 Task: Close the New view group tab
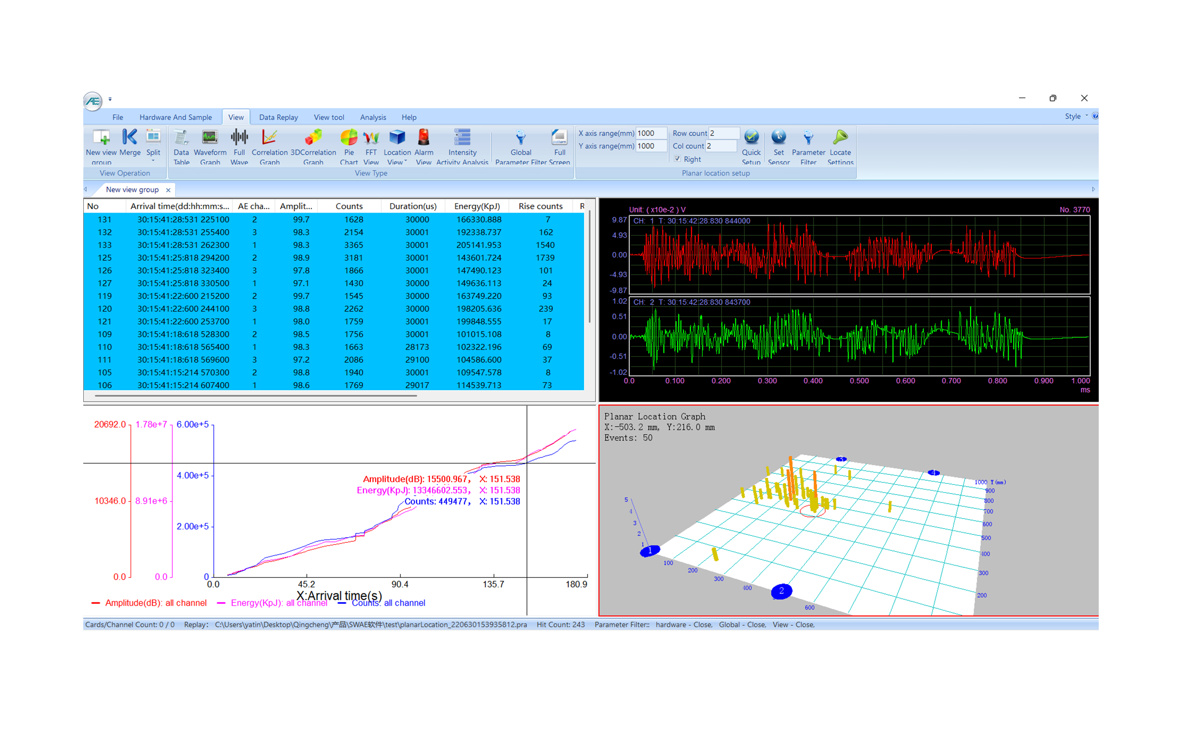[x=168, y=190]
